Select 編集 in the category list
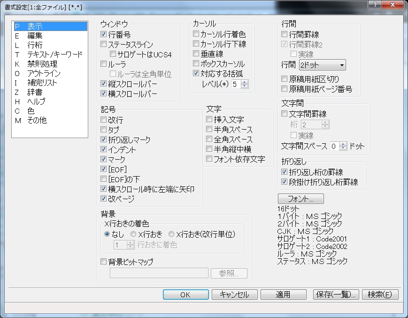This screenshot has width=408, height=318. pos(35,36)
